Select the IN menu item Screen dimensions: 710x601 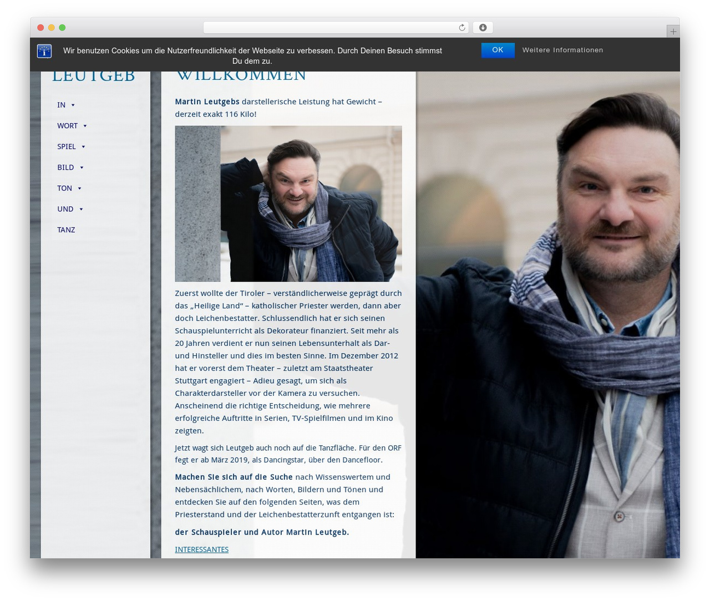(61, 105)
